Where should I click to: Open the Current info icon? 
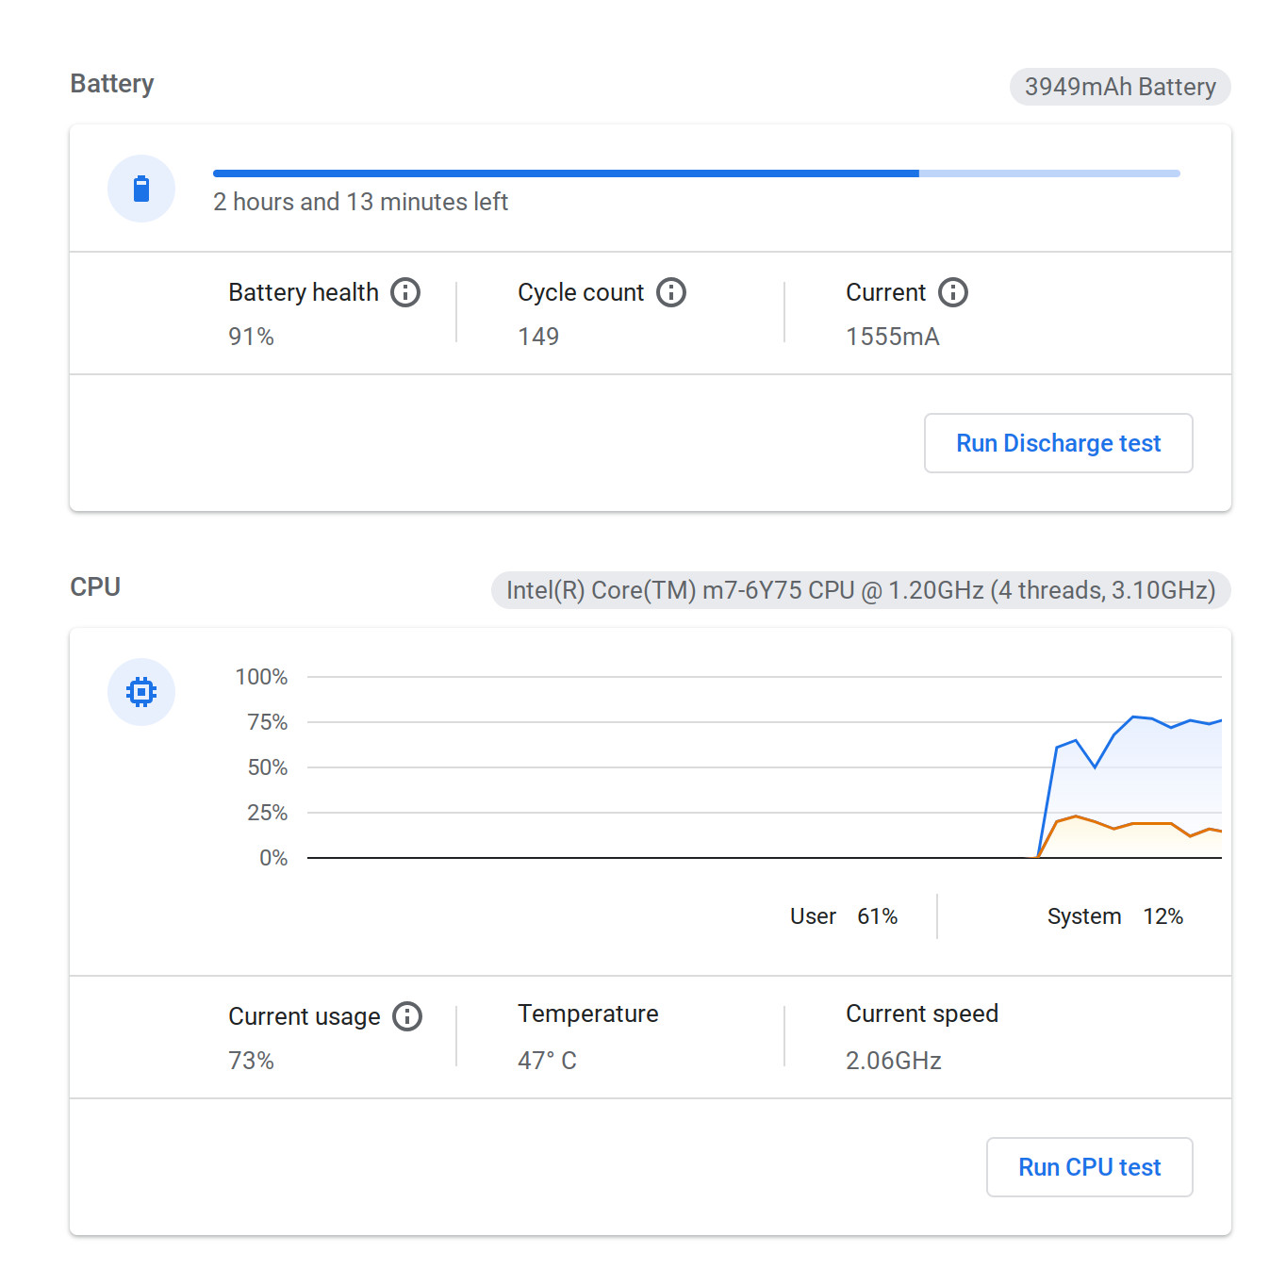click(x=953, y=292)
